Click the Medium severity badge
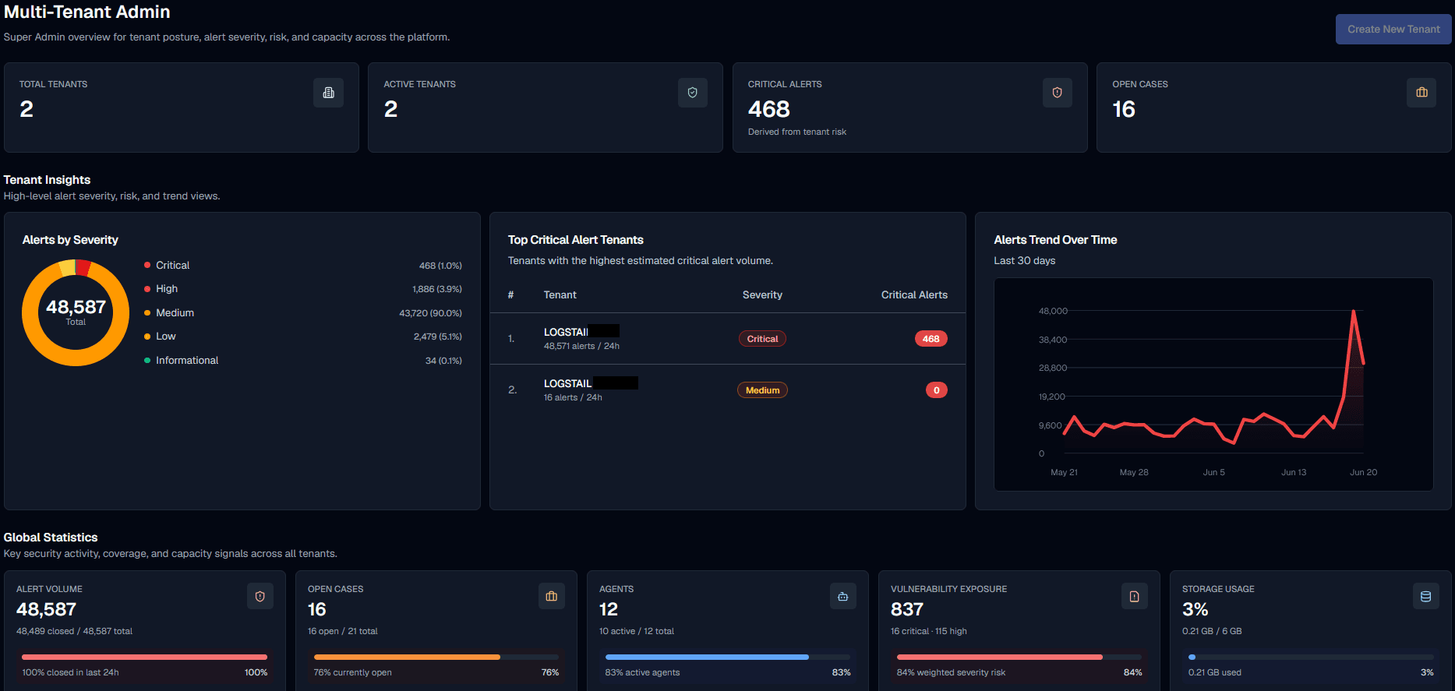 click(x=762, y=390)
